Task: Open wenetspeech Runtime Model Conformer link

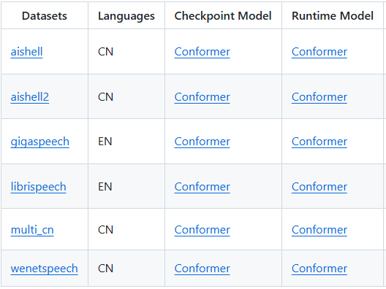Action: 319,269
